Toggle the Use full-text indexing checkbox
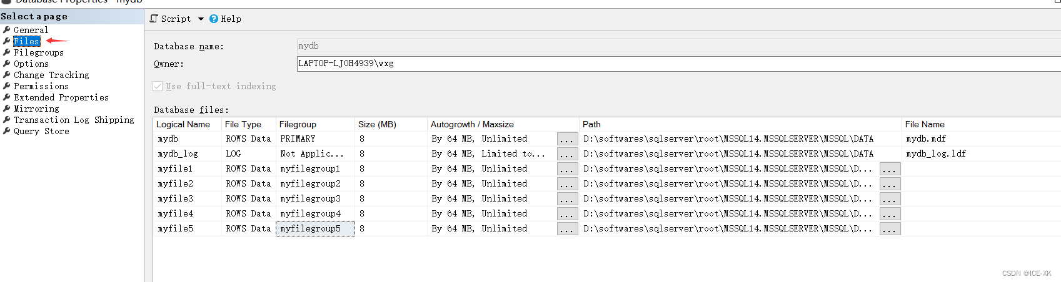The image size is (1061, 282). [158, 86]
